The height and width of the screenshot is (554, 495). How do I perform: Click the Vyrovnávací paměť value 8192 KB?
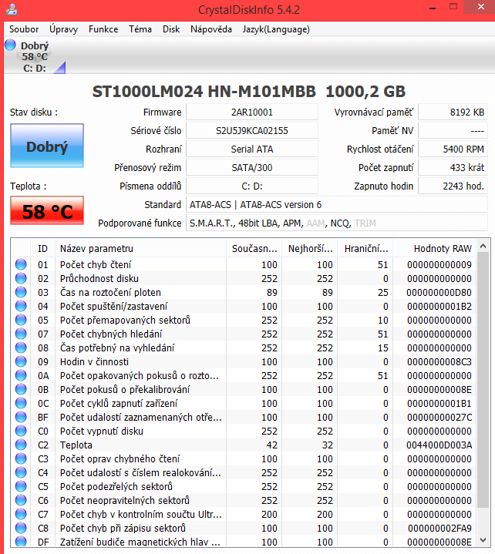point(453,112)
